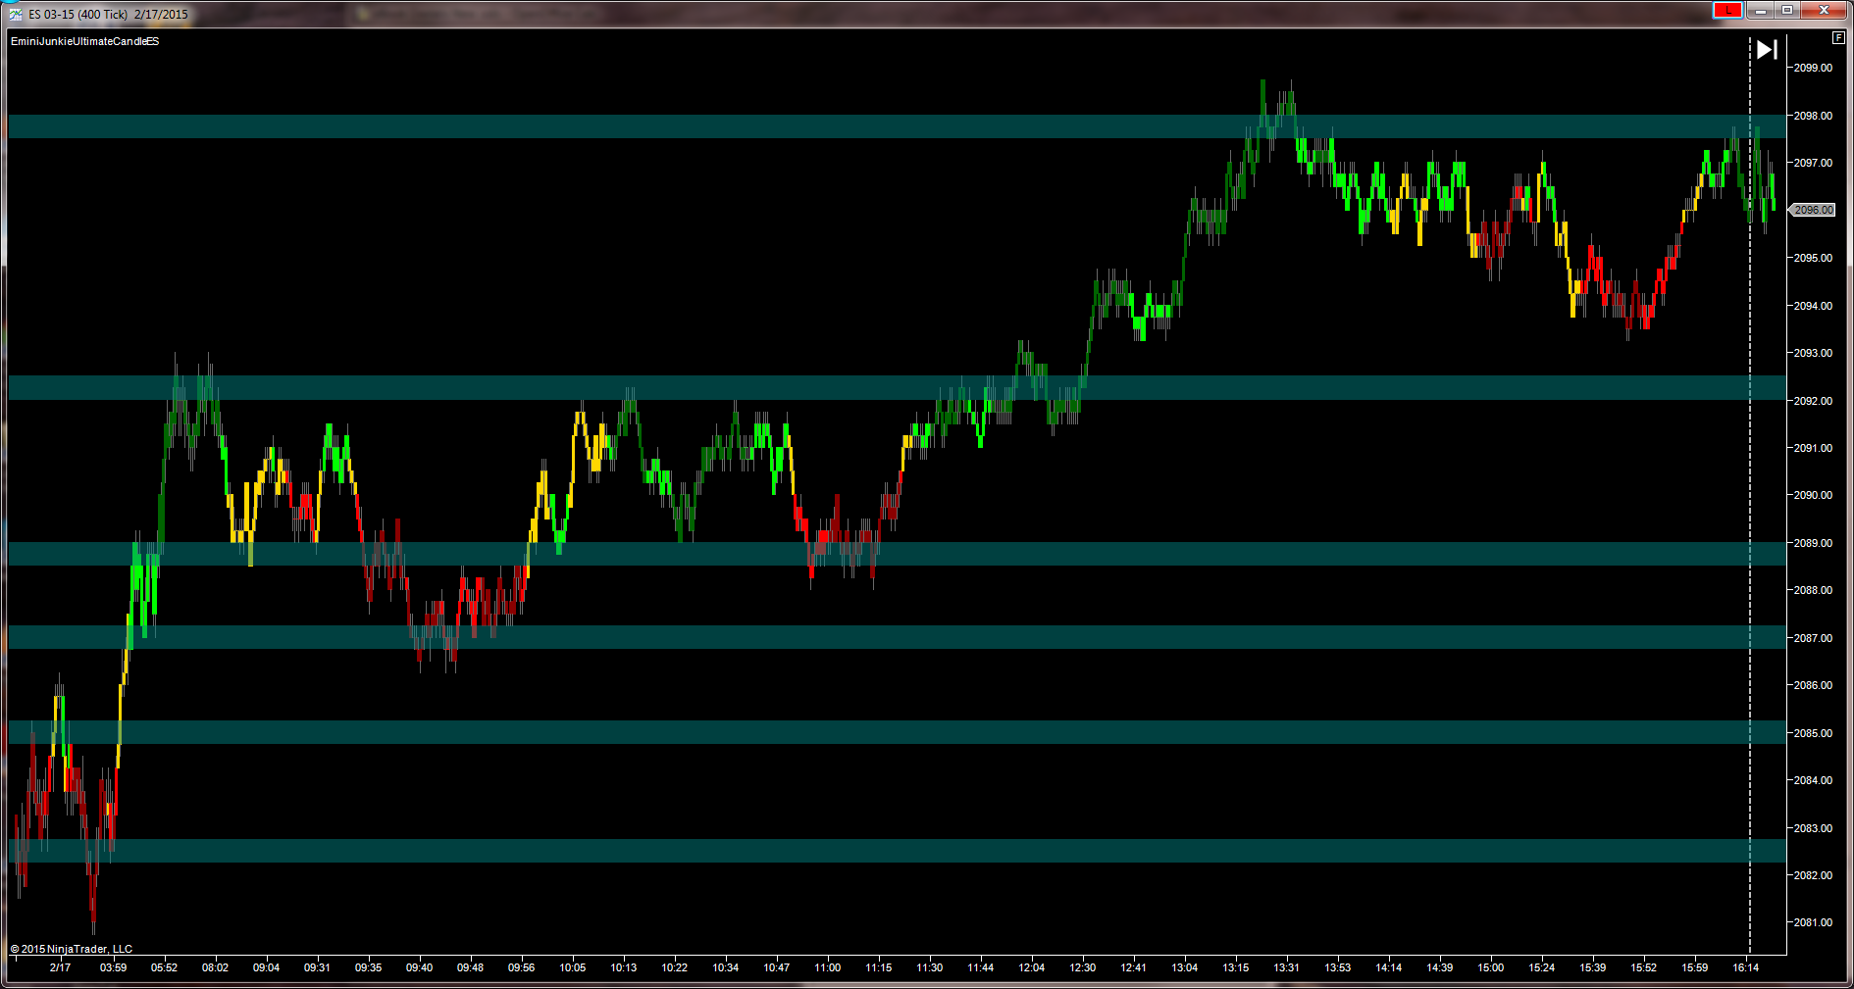Viewport: 1854px width, 989px height.
Task: Select the lowest teal zone near 2082.50
Action: pyautogui.click(x=897, y=851)
